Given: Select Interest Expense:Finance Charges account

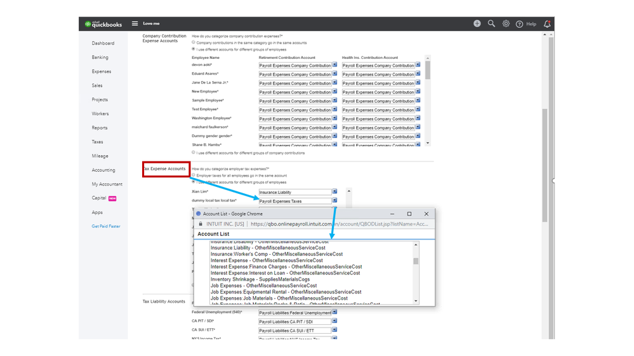Looking at the screenshot, I should (286, 267).
